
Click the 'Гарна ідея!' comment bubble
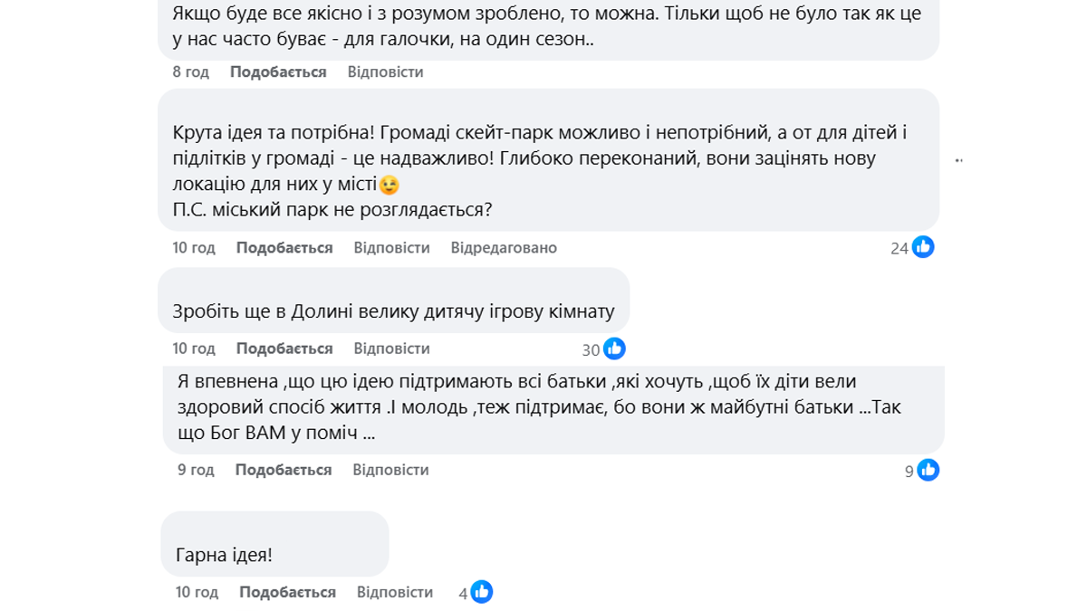coord(274,545)
